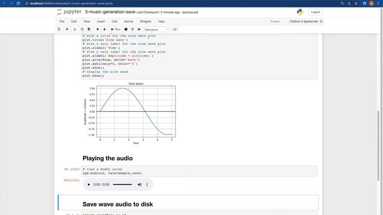
Task: Move selected cell down arrow
Action: tap(105, 29)
